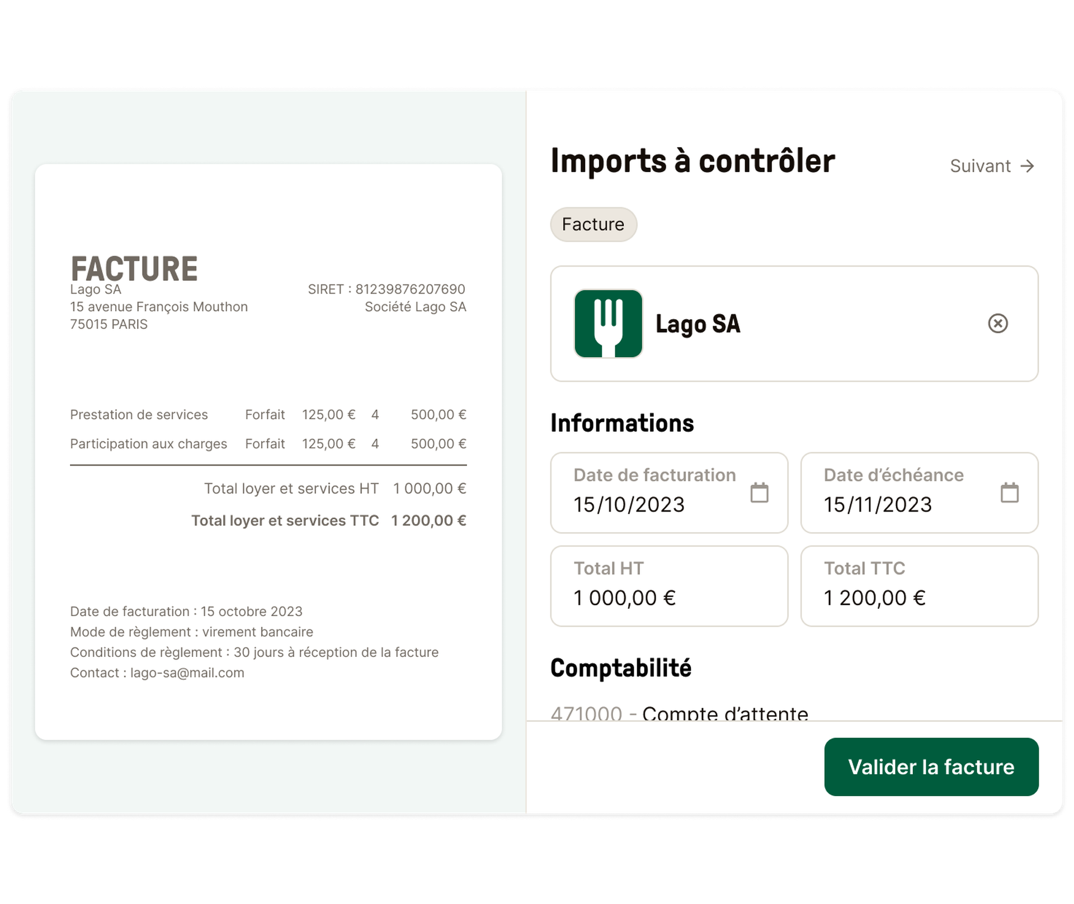
Task: Toggle selection of the Lago SA supplier card
Action: tap(794, 324)
